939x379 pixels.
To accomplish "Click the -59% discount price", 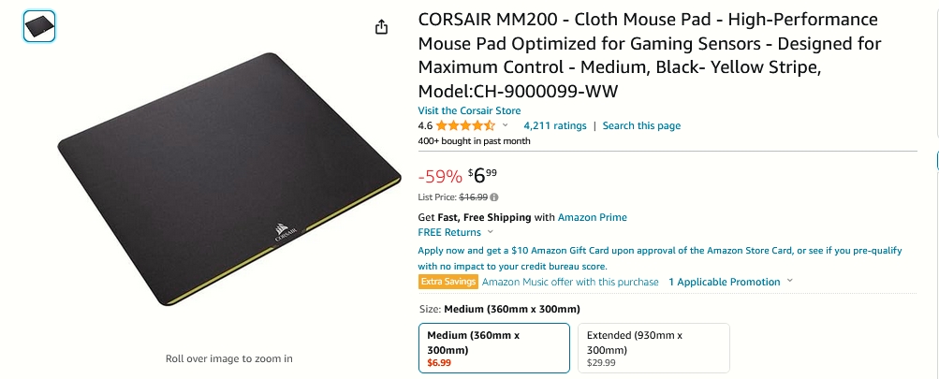I will (x=440, y=177).
